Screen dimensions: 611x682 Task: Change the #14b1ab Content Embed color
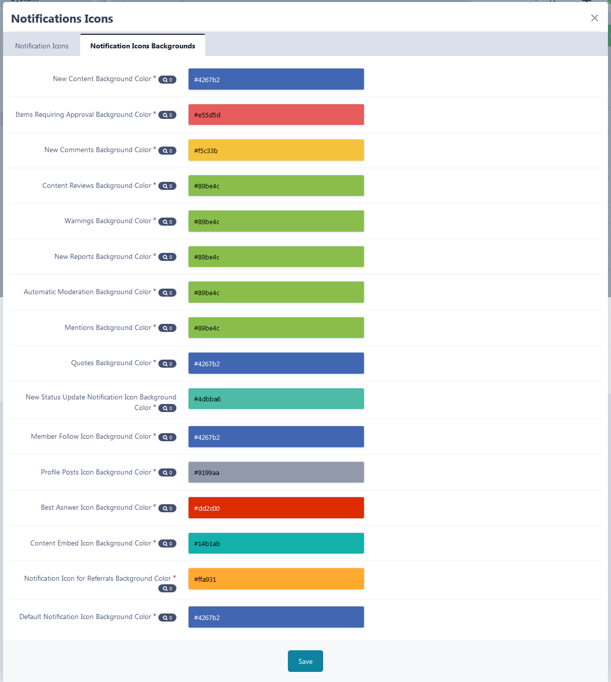click(276, 543)
